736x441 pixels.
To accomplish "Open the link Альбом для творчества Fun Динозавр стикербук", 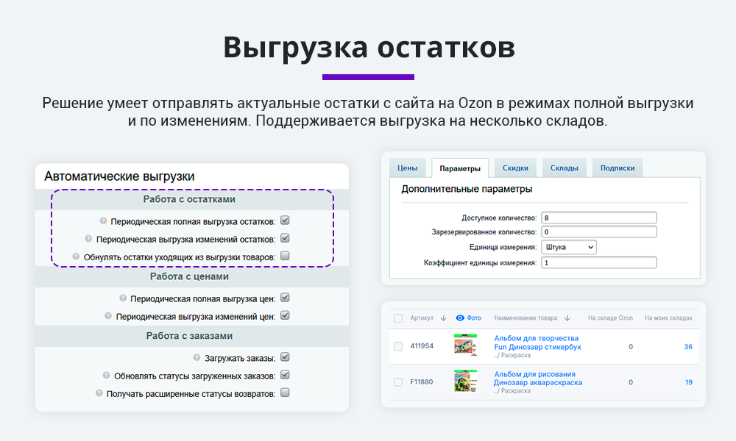I will click(537, 342).
